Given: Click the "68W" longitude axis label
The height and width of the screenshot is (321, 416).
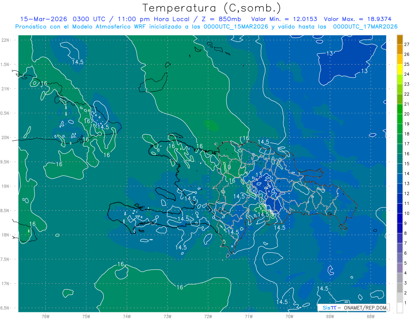Looking at the screenshot, I should 371,316.
